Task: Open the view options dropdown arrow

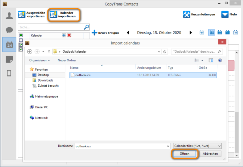Action: [202, 60]
